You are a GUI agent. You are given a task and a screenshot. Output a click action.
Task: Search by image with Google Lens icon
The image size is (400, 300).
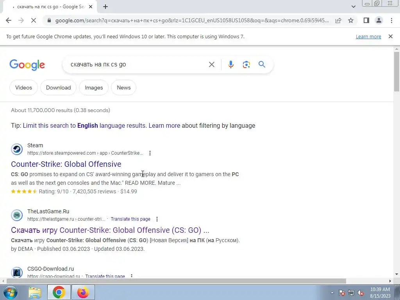[x=246, y=64]
